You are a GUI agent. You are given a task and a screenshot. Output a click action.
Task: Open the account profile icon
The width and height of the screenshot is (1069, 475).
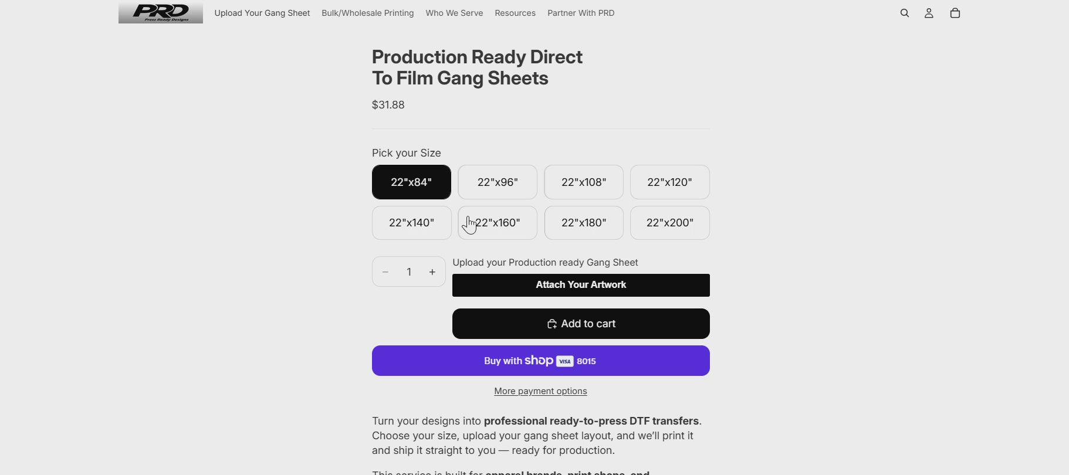(929, 13)
